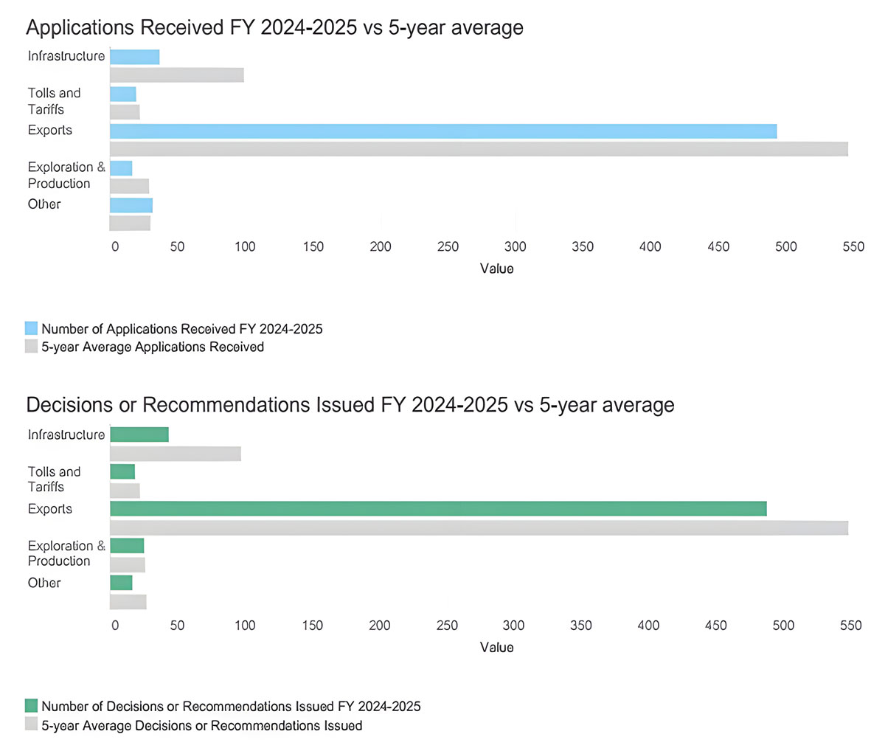
Task: Toggle the Applications Received series via legend text
Action: 181,329
